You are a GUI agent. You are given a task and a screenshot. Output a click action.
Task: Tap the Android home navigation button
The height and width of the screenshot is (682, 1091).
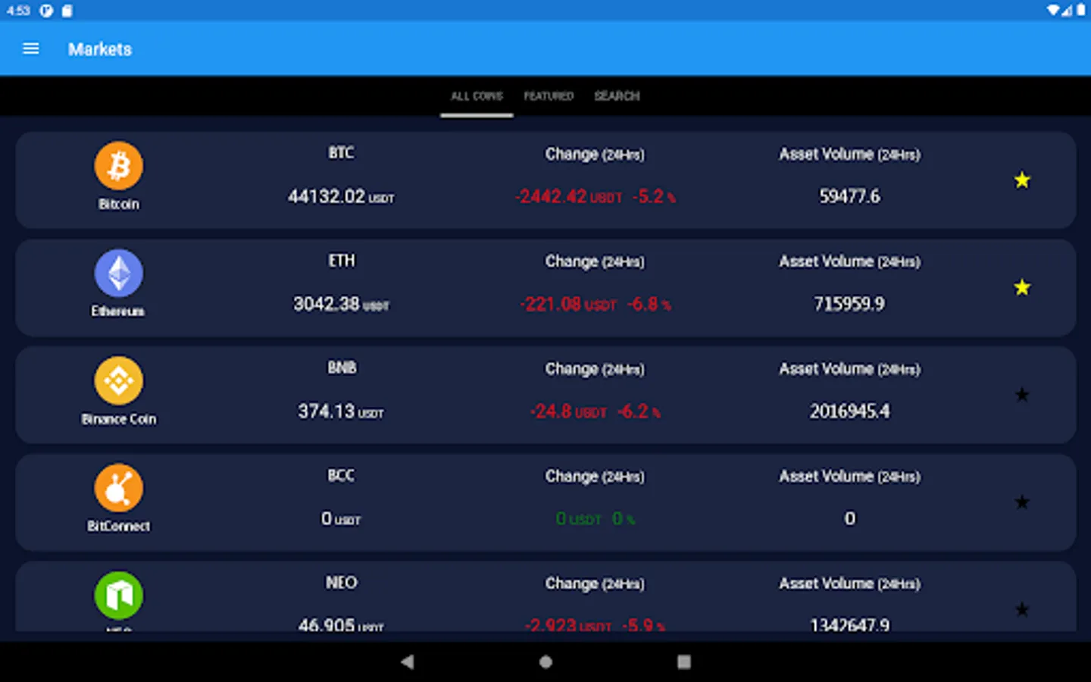point(545,662)
